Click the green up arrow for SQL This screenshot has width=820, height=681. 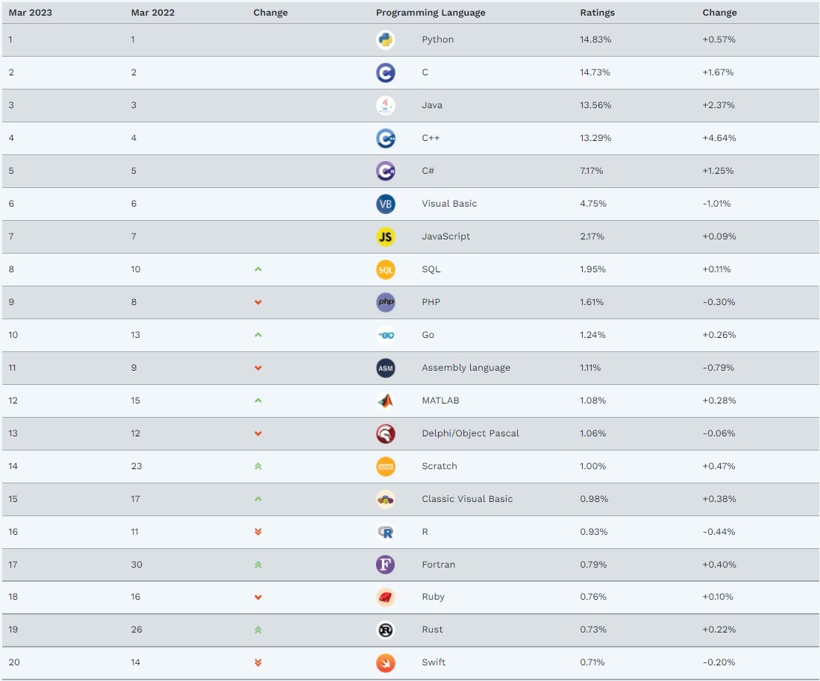258,269
